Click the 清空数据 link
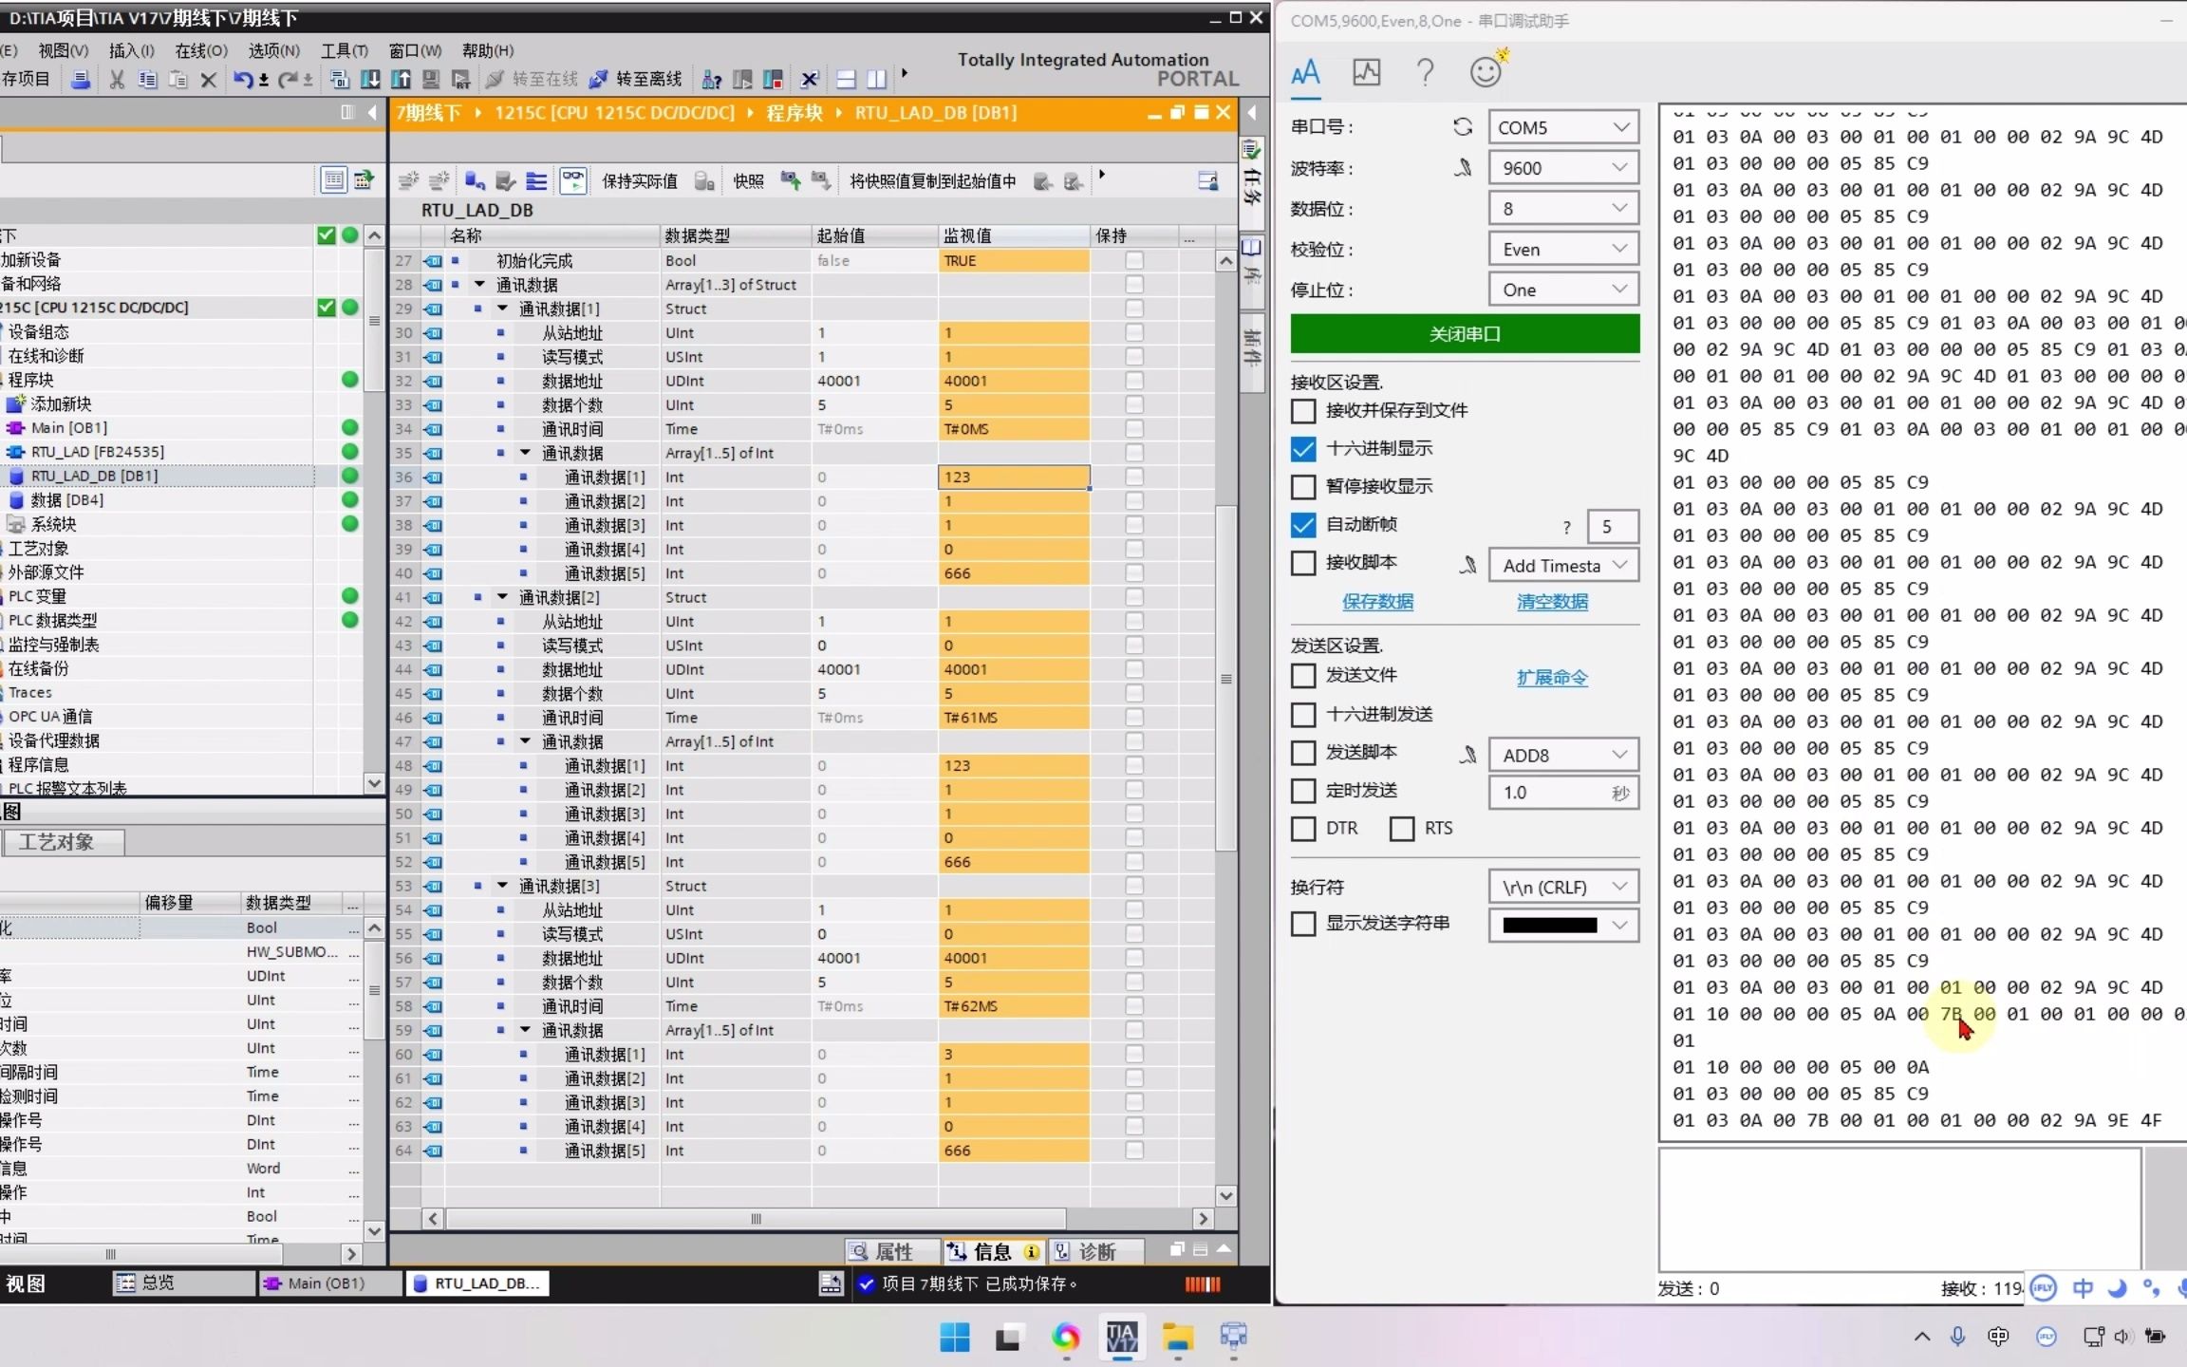The image size is (2187, 1367). (x=1552, y=602)
